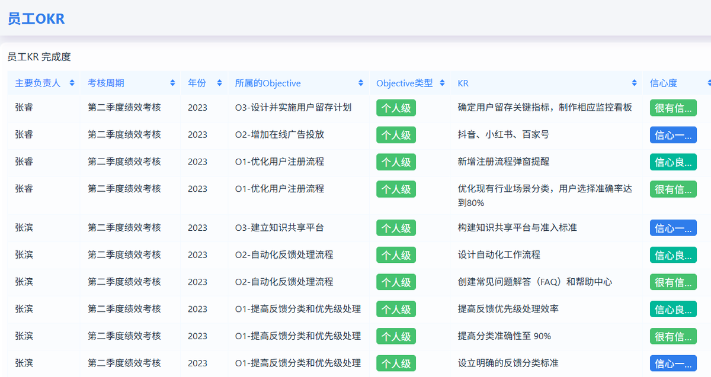Click the 年份 column sort icon
The height and width of the screenshot is (377, 711).
tap(219, 83)
